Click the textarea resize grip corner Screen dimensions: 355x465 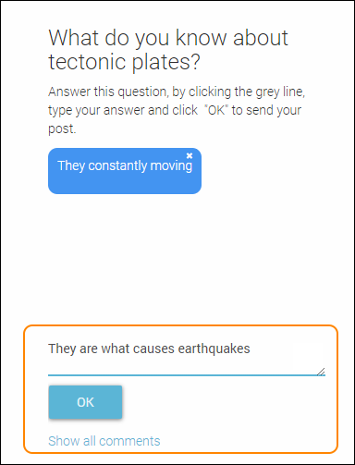(321, 372)
